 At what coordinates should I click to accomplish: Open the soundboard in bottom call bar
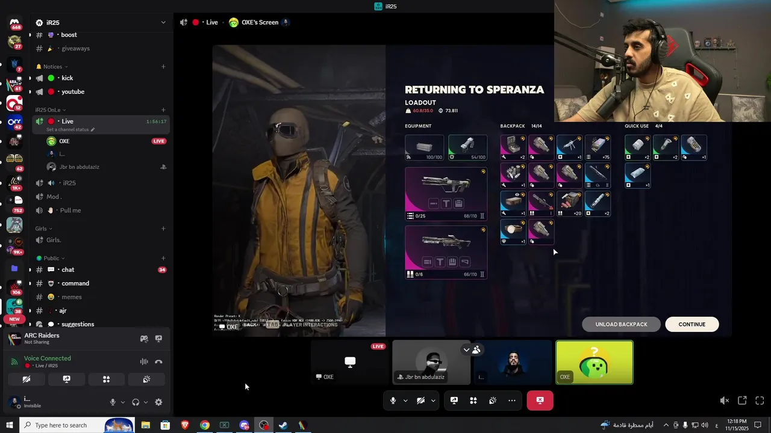493,401
